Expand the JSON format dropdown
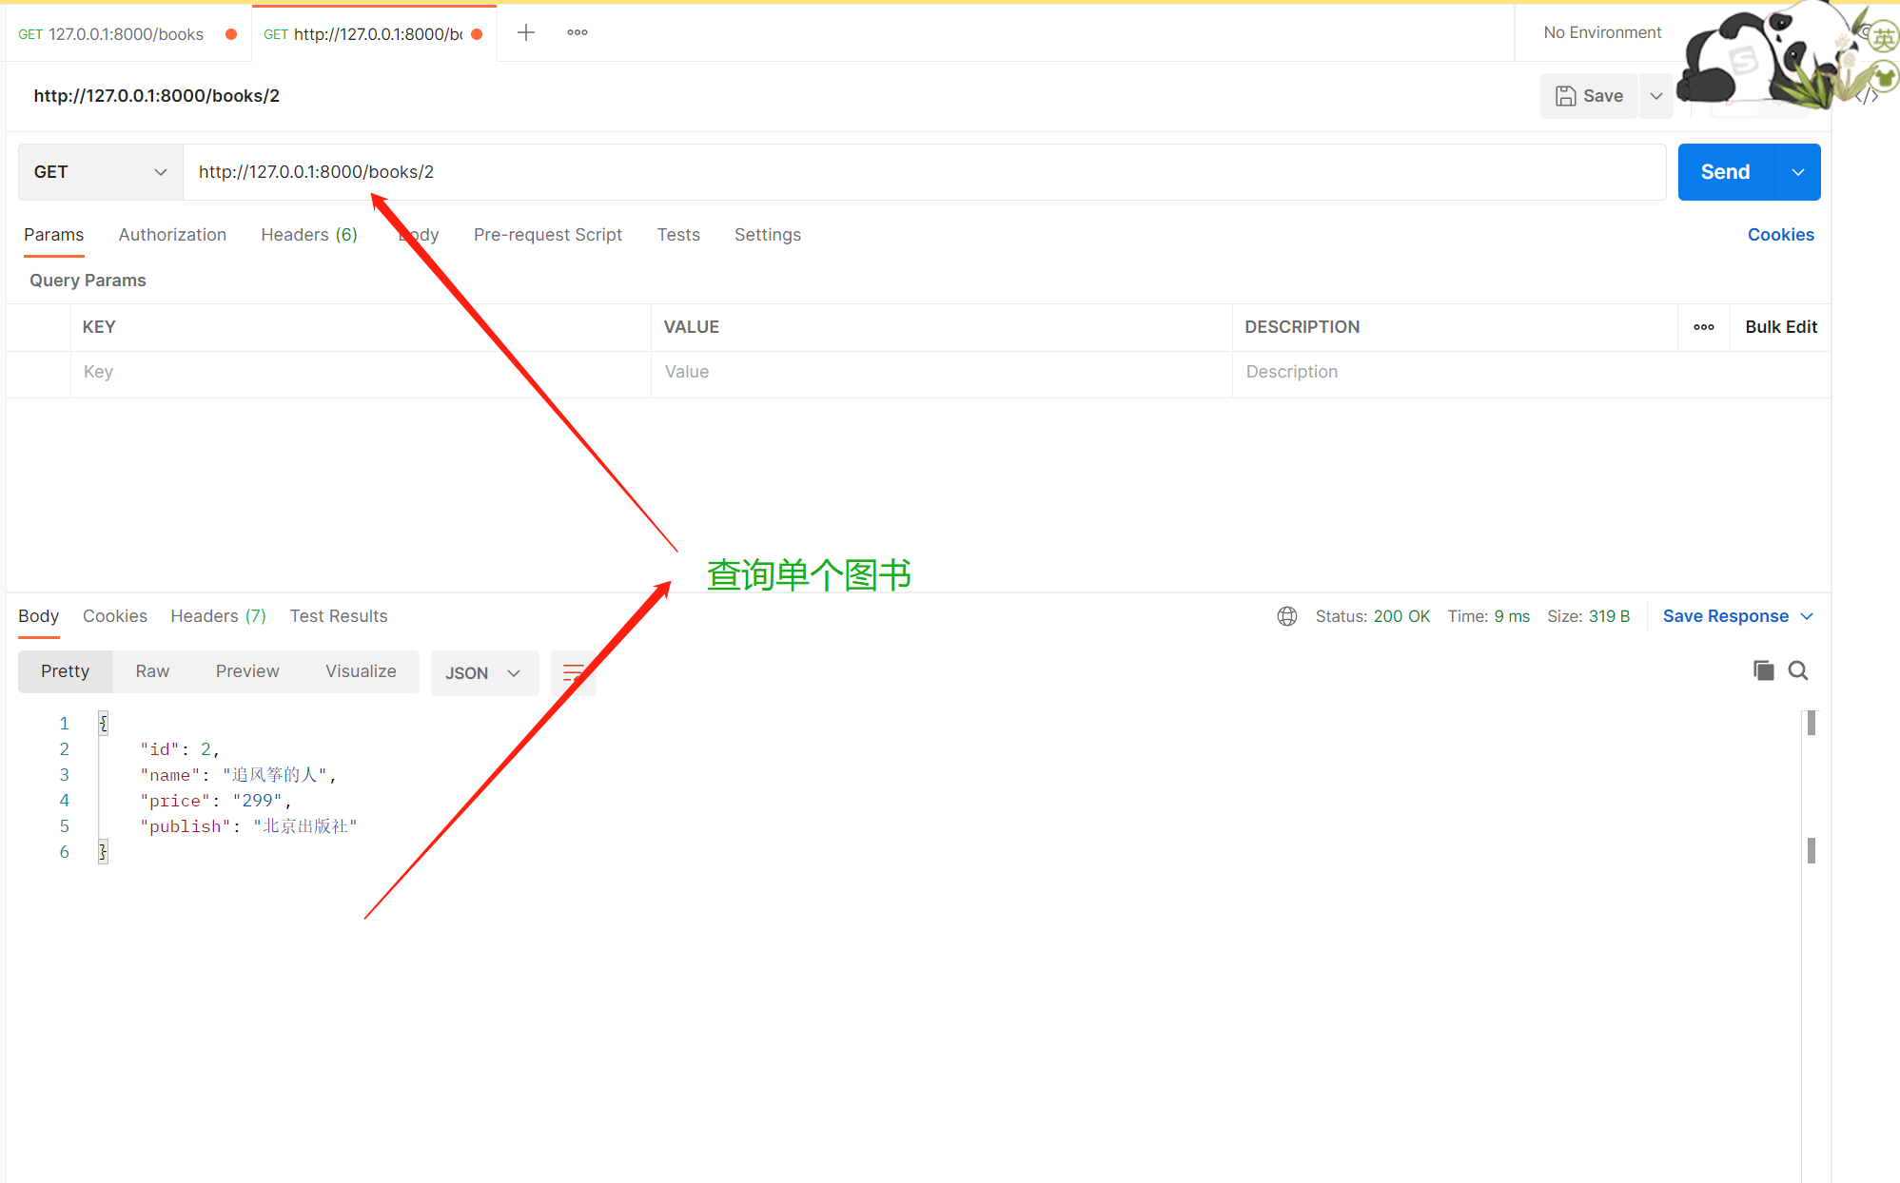 [483, 673]
